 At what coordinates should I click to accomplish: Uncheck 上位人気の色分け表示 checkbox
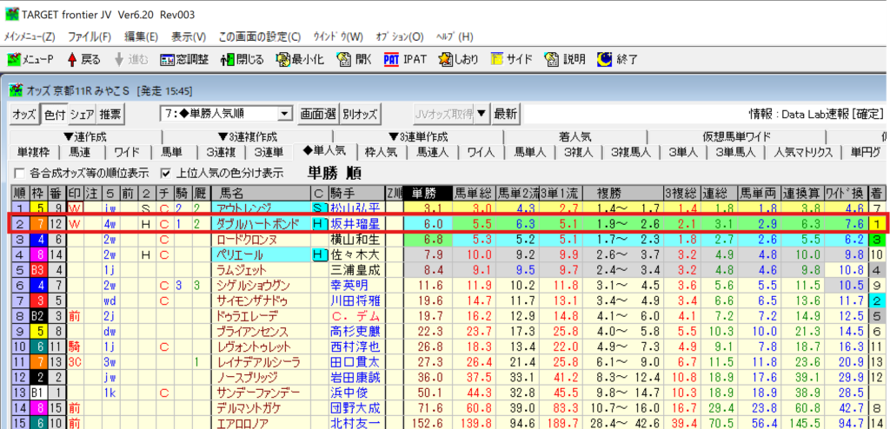coord(166,172)
